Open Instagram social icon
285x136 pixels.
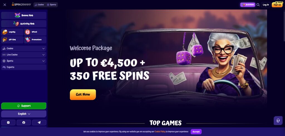click(8, 123)
